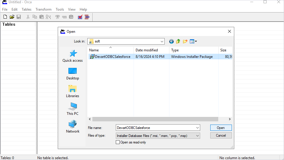Image resolution: width=284 pixels, height=160 pixels.
Task: Open the Tables menu
Action: click(x=27, y=9)
